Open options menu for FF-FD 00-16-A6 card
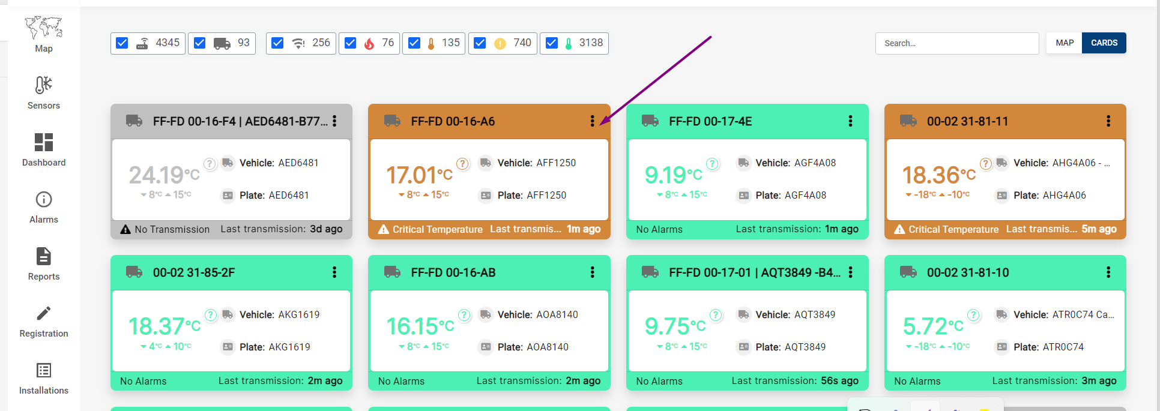The image size is (1160, 411). click(x=592, y=121)
